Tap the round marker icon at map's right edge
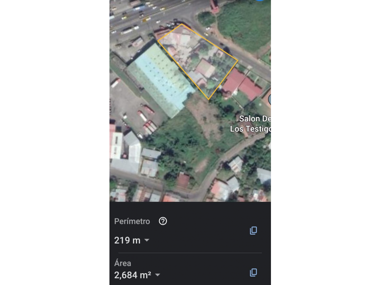The image size is (380, 285). click(269, 100)
